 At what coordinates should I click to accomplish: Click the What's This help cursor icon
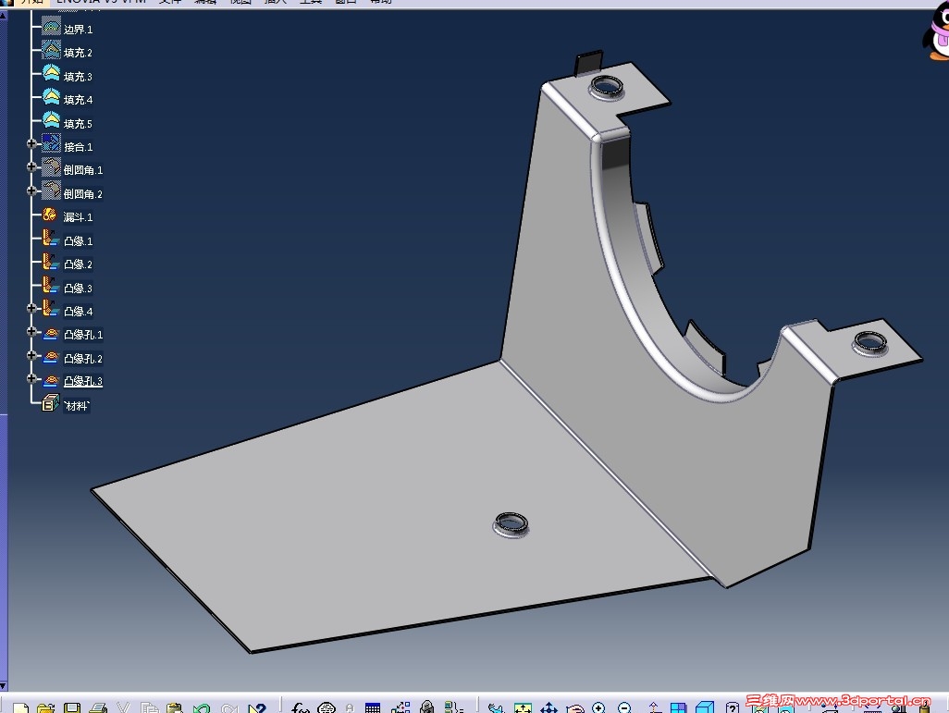[257, 707]
